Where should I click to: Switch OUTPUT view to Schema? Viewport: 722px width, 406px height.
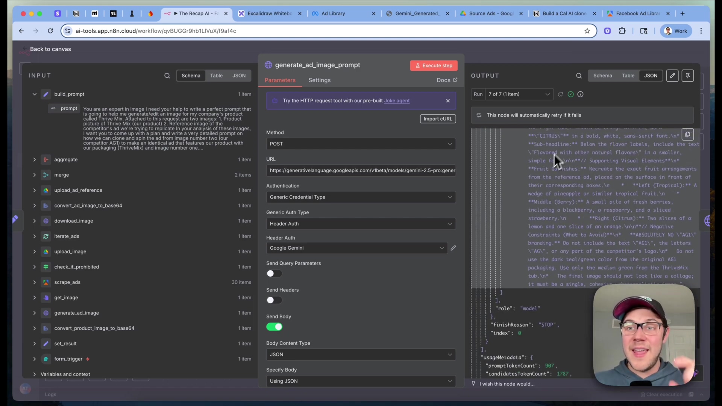(602, 76)
